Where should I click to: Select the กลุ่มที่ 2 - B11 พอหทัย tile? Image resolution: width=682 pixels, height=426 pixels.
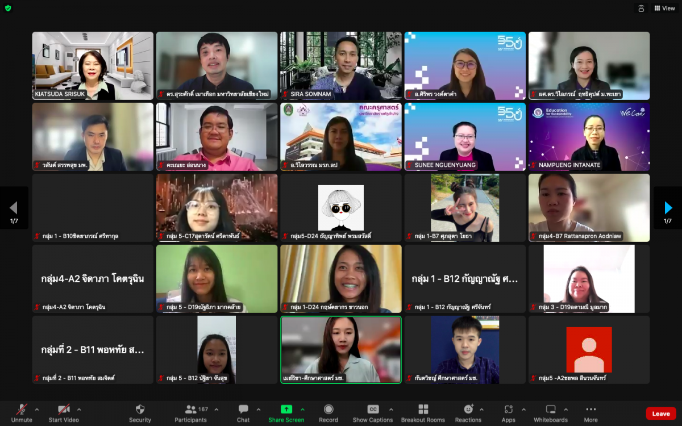coord(93,350)
